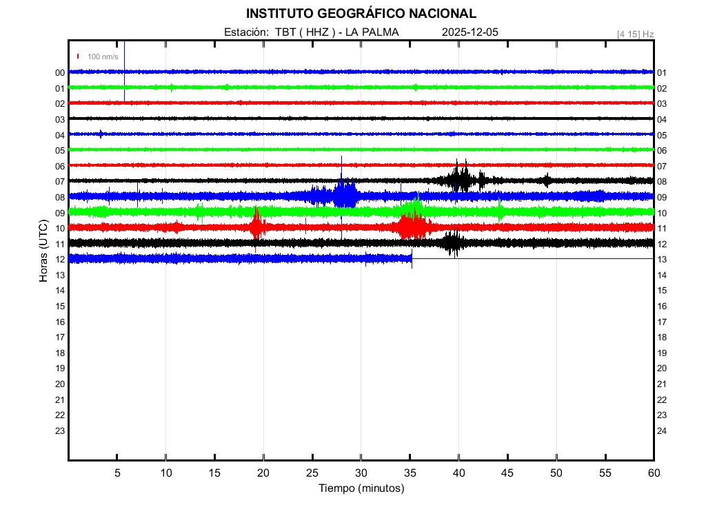Screen dimensions: 706x529
Task: Click the 30 tick on the time axis
Action: tap(361, 473)
